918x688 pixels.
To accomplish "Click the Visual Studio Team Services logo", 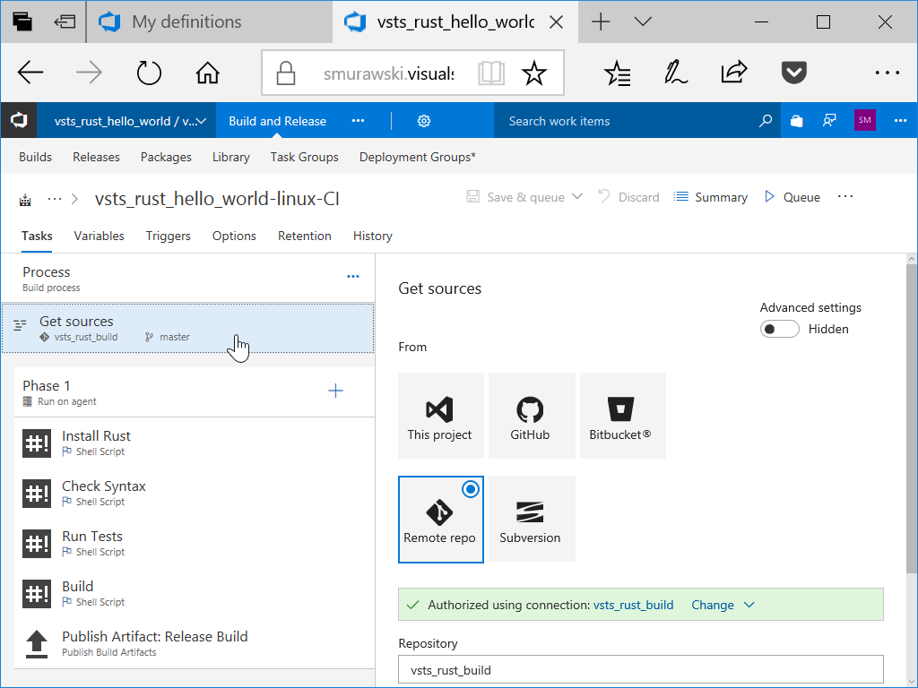I will coord(19,121).
